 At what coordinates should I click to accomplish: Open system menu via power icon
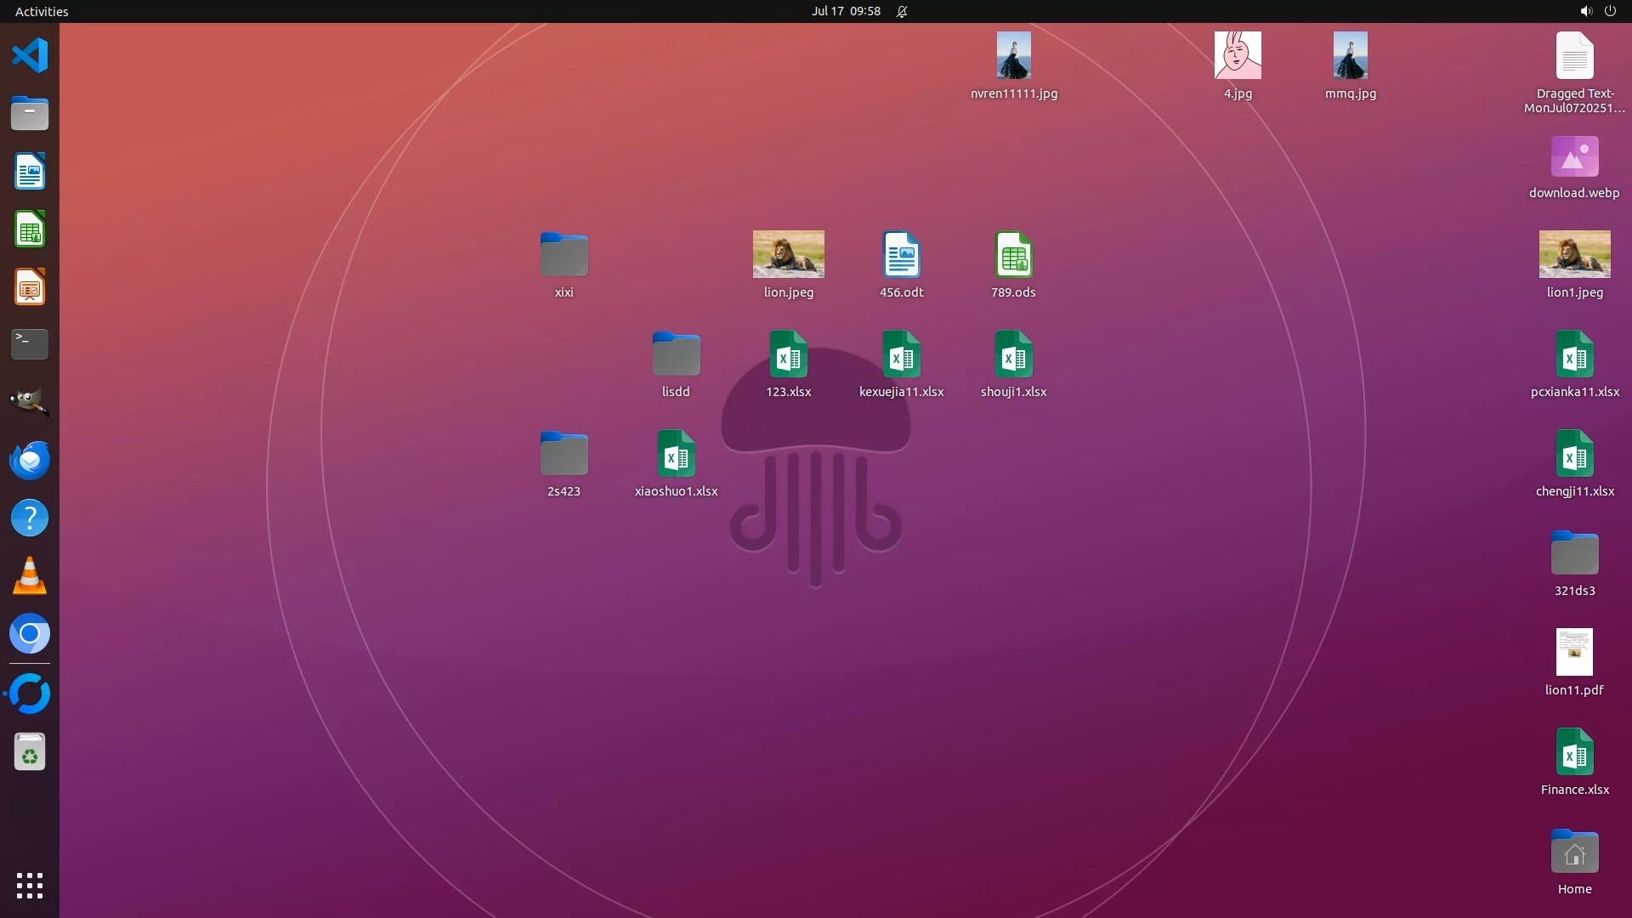(1610, 11)
